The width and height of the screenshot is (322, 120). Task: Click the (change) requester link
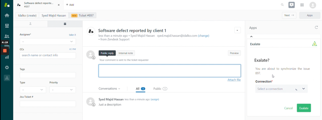[203, 36]
